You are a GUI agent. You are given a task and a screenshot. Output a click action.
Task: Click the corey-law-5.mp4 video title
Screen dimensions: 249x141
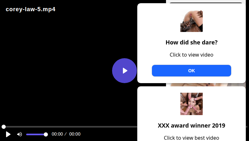click(x=31, y=9)
